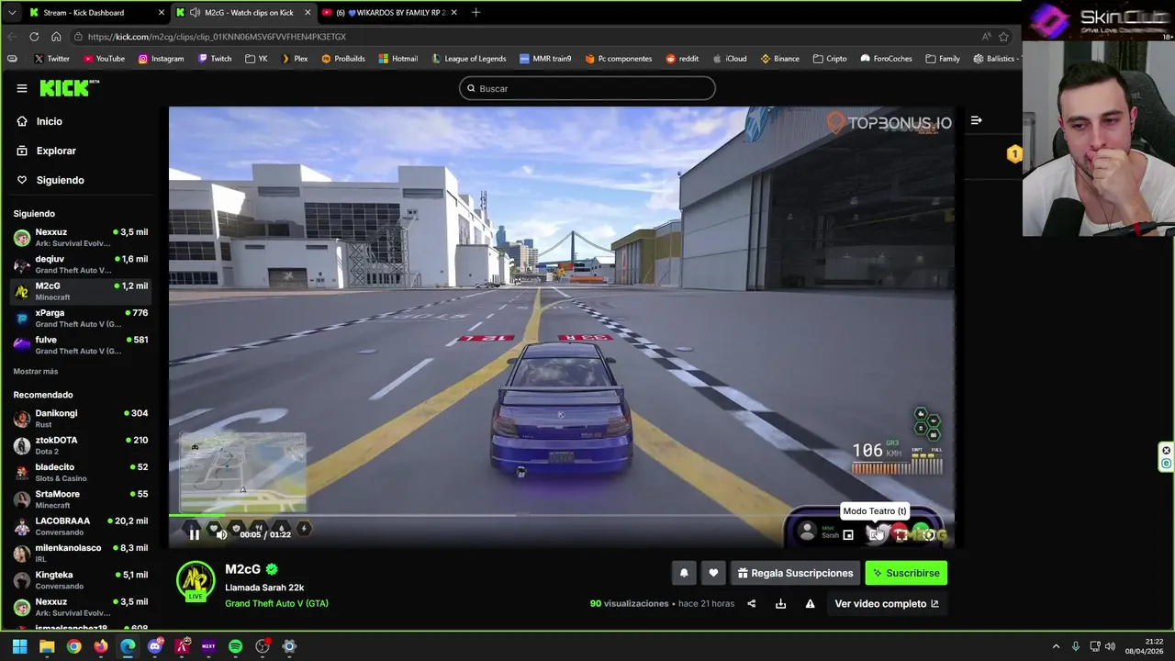Go to browser home page

(56, 37)
